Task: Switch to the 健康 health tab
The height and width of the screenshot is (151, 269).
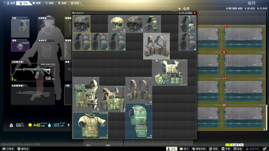Action: 36,3
